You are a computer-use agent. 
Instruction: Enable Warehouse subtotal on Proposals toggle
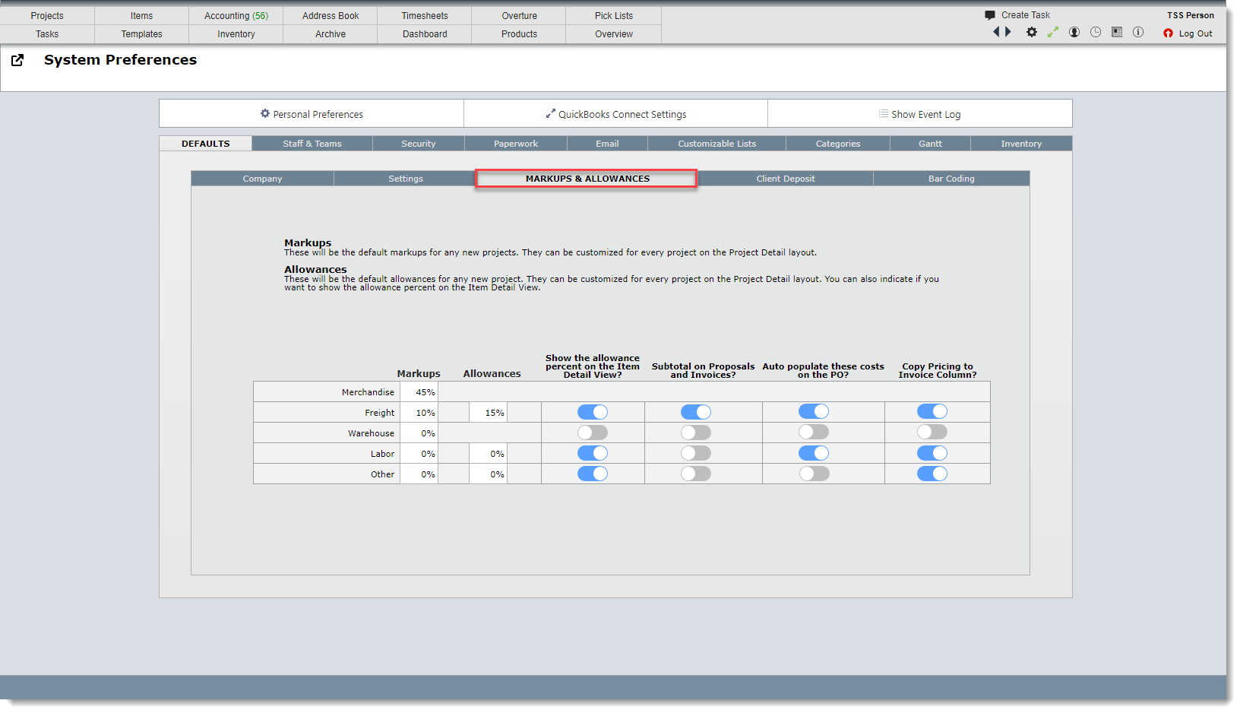[x=696, y=433]
